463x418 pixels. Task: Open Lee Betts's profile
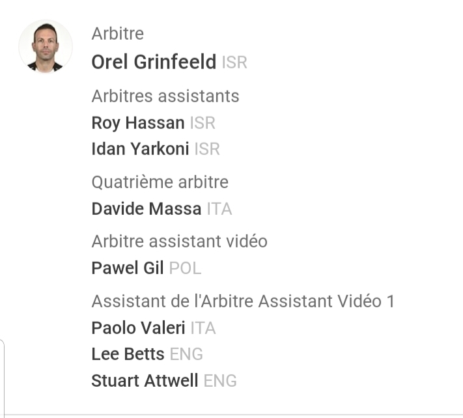tap(128, 354)
